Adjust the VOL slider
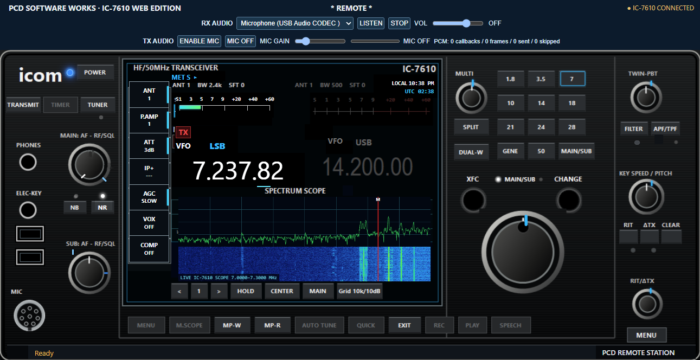The image size is (700, 360). click(x=458, y=23)
